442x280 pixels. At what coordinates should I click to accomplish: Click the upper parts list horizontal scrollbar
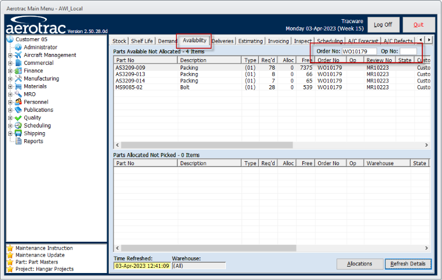pos(270,145)
